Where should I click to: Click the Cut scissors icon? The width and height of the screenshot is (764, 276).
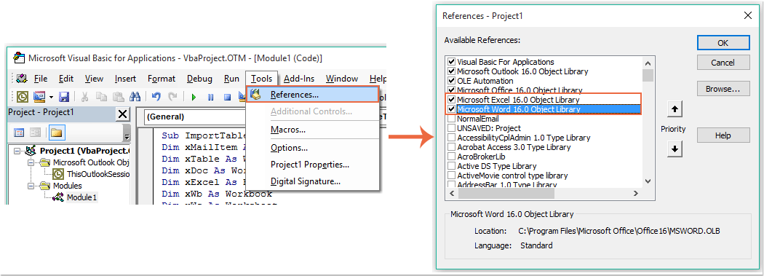84,97
